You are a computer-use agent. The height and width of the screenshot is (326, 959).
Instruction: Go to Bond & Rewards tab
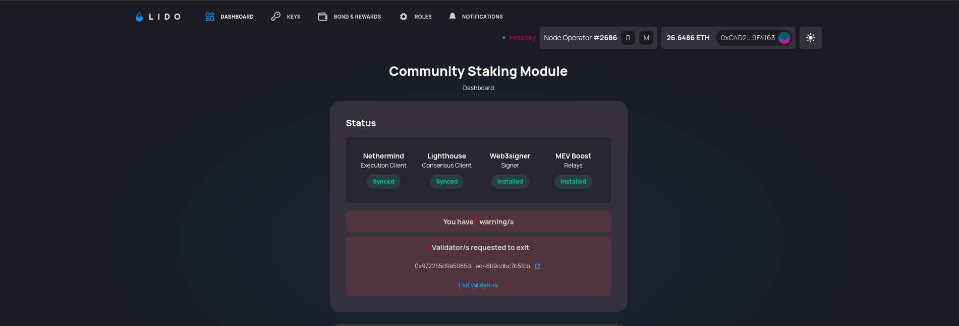tap(357, 17)
